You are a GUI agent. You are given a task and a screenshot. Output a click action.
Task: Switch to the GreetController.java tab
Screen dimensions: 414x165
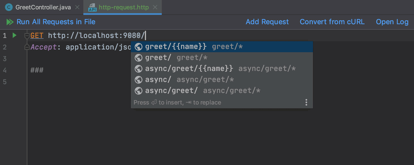click(43, 7)
